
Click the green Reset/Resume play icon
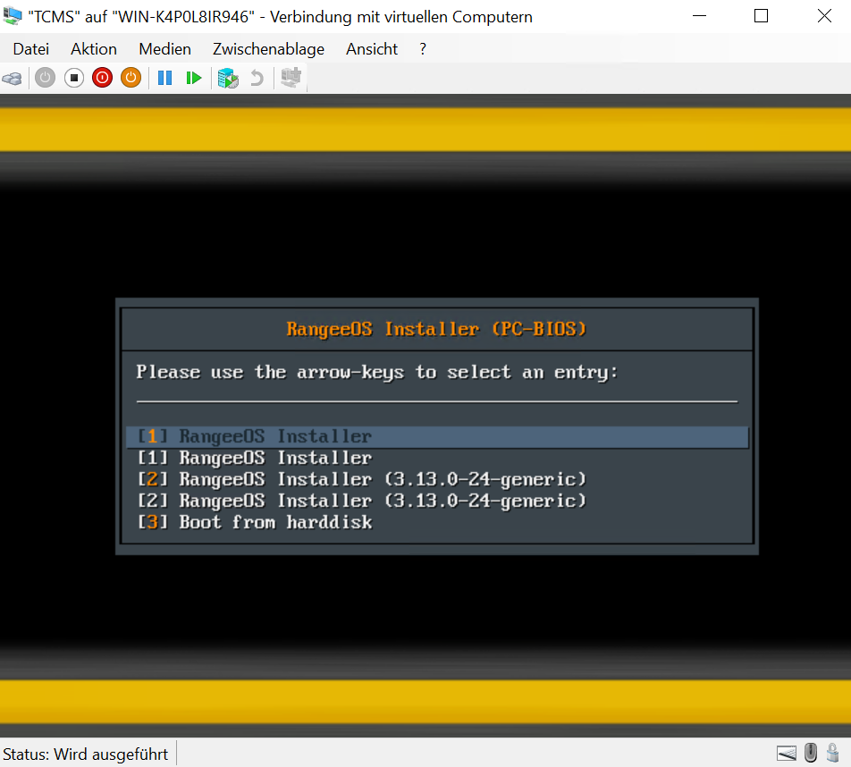193,78
